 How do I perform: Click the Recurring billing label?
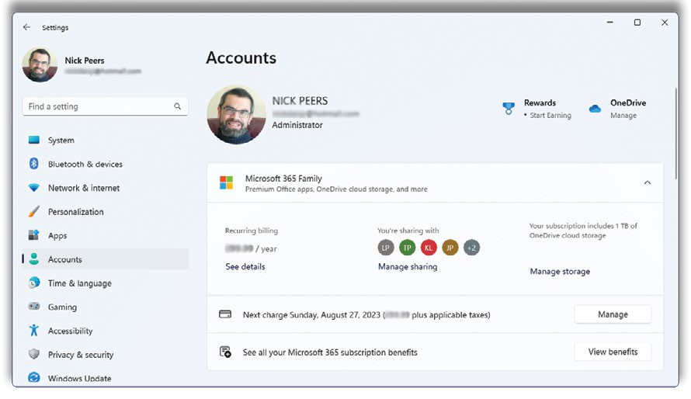coord(252,231)
